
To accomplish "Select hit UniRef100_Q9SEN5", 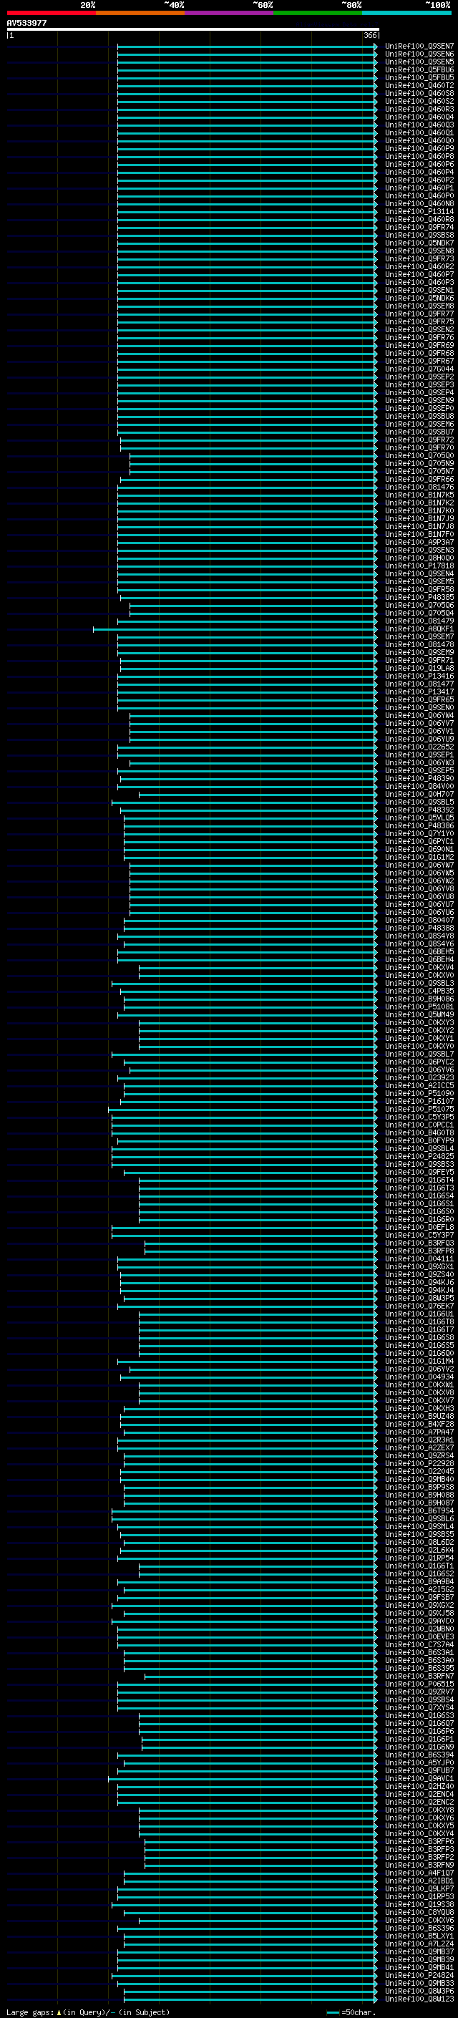I will [x=419, y=62].
